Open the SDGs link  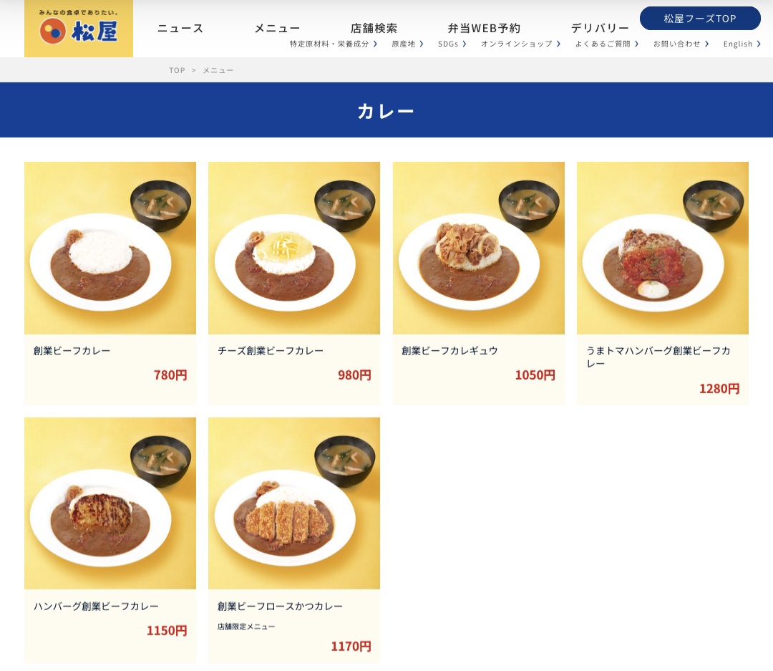(x=452, y=44)
